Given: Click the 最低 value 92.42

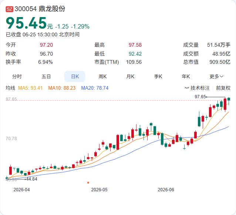Looking at the screenshot, I should 135,54.
